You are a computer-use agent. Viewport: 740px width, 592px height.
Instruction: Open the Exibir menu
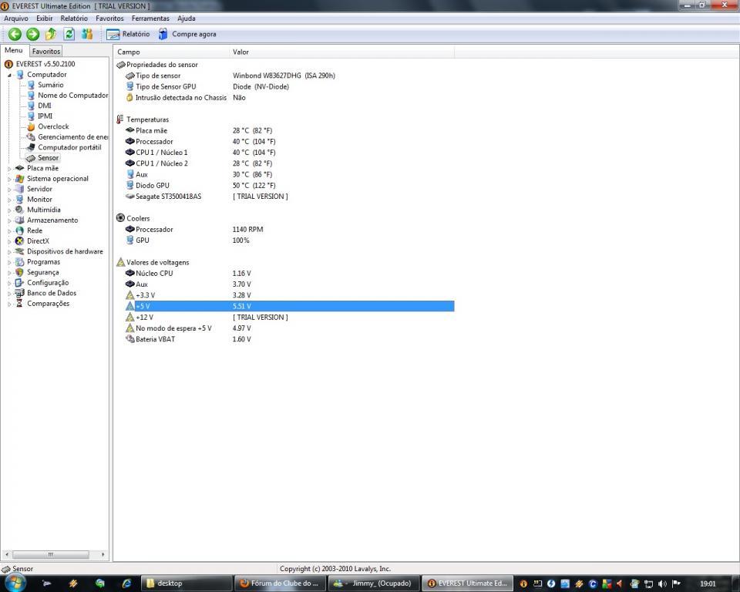pos(45,18)
